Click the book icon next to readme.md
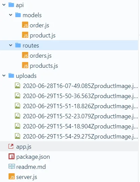 coord(12,166)
